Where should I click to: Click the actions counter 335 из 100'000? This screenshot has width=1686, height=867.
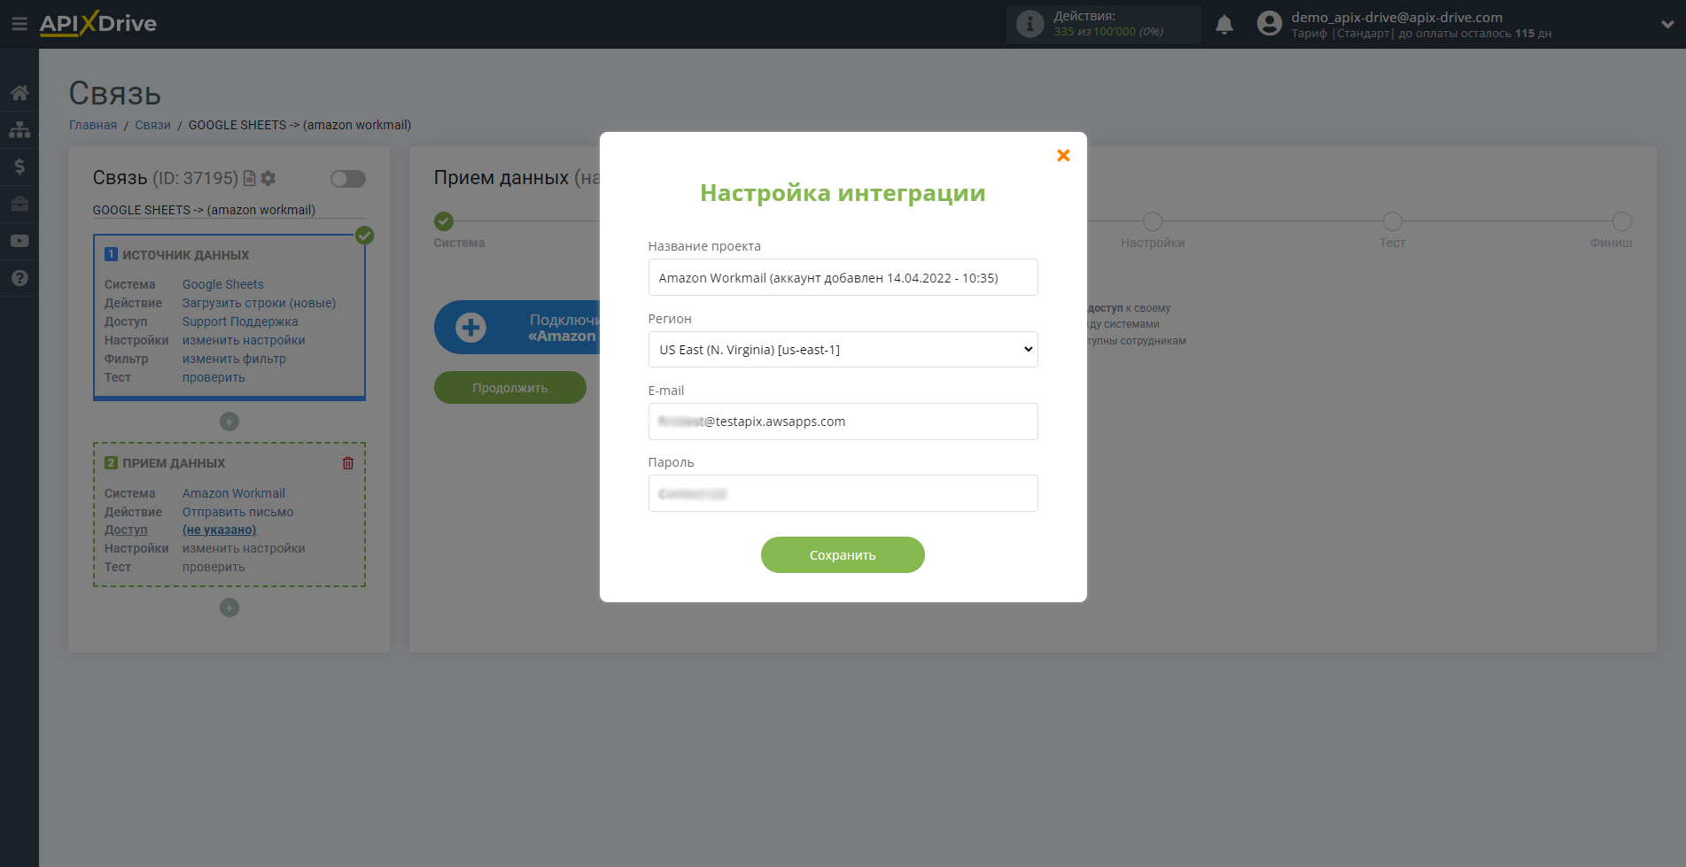(1108, 32)
